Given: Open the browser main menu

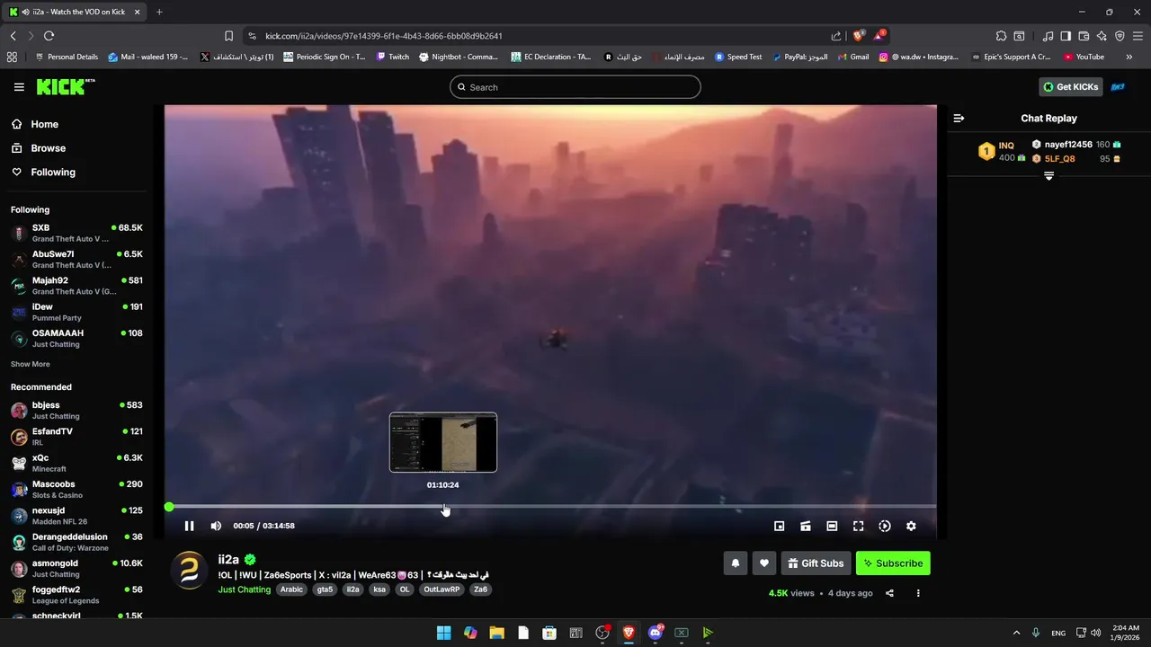Looking at the screenshot, I should tap(1138, 36).
